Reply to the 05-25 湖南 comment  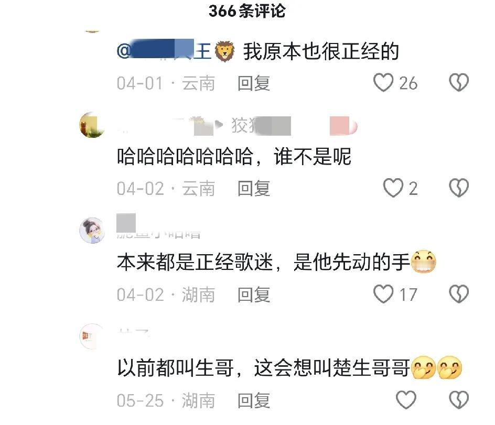pos(253,401)
